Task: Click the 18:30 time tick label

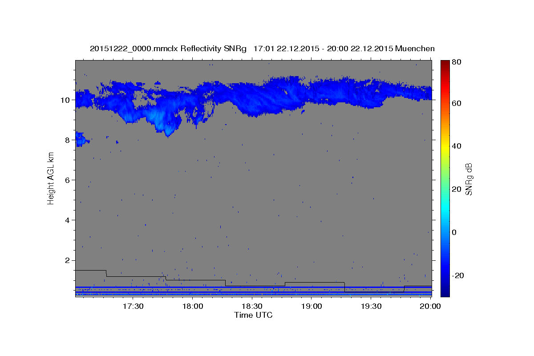Action: tap(252, 307)
